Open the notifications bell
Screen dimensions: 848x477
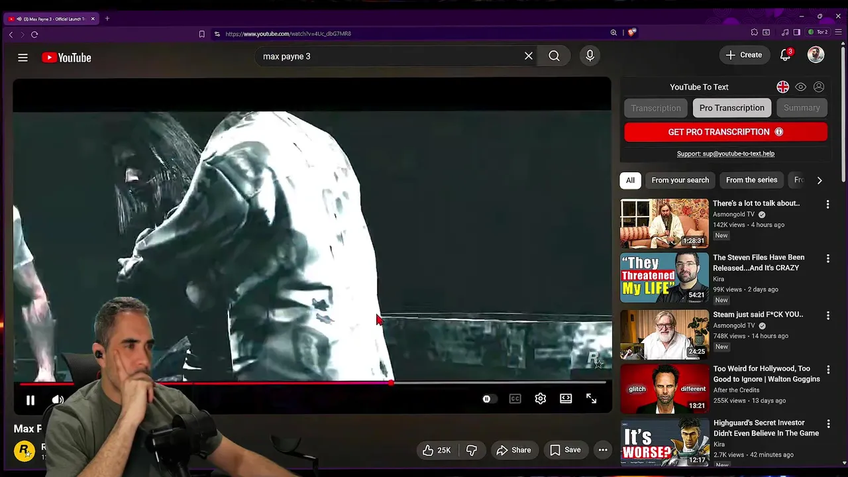pyautogui.click(x=785, y=55)
